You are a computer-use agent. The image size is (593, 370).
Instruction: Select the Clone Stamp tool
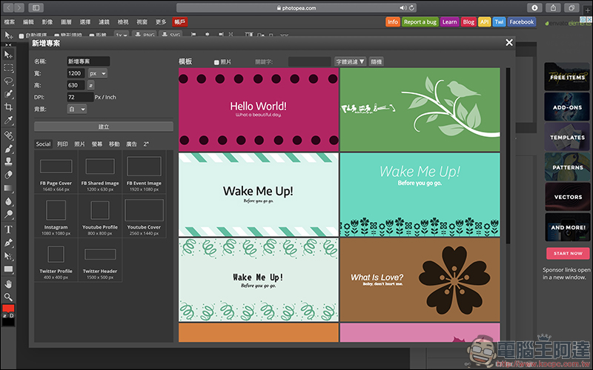(x=8, y=161)
